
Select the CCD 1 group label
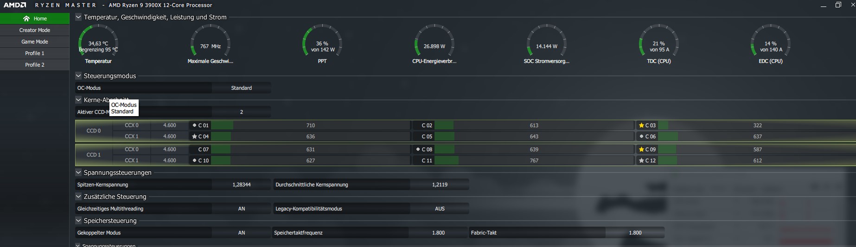[x=94, y=155]
